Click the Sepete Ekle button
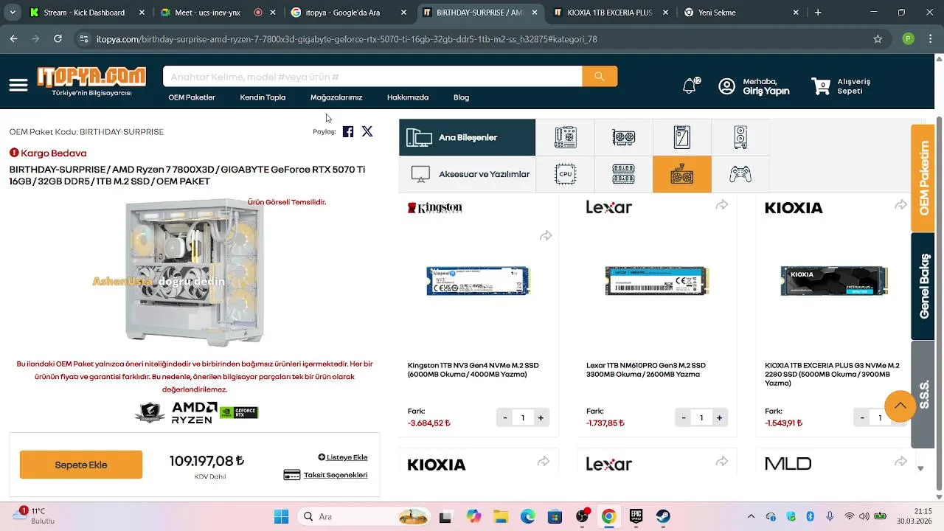This screenshot has height=531, width=944. [x=81, y=465]
